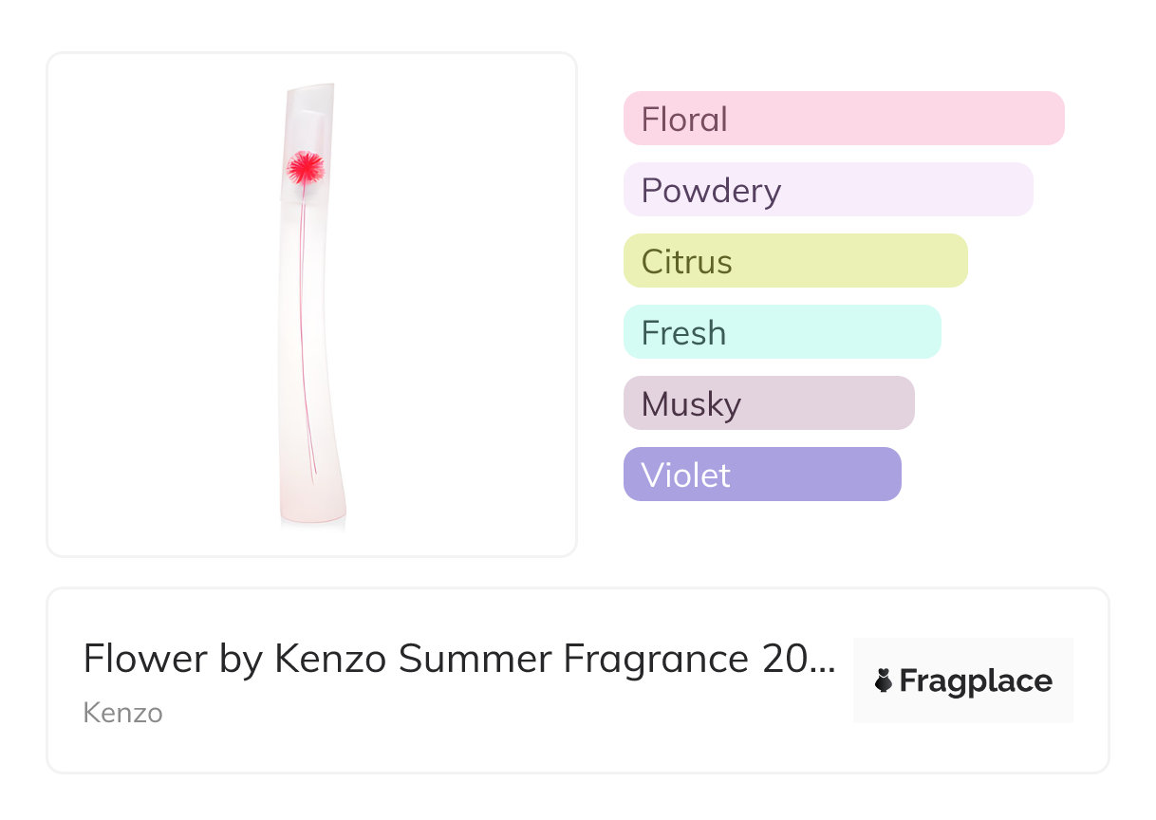Click the "Powdery" text label

(x=711, y=191)
